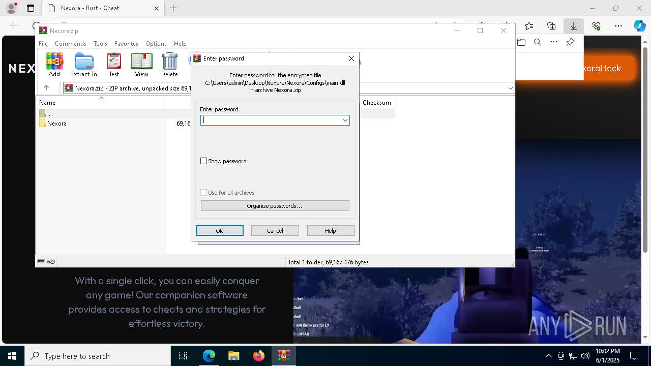
Task: Open Microsoft Edge from the taskbar
Action: 209,356
